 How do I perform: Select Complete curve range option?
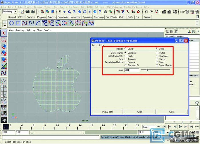(x=126, y=53)
